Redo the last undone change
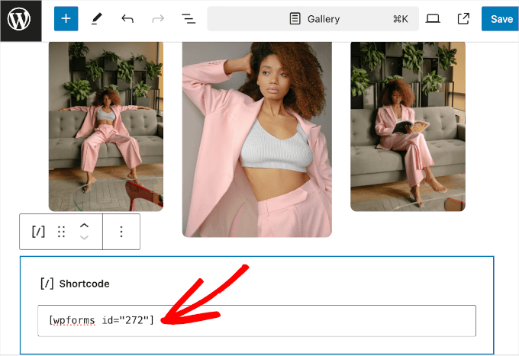The image size is (519, 356). pos(158,19)
